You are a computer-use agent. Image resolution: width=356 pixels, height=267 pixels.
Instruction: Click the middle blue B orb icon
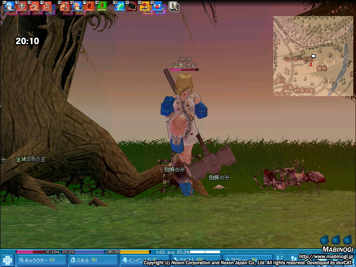coord(336,240)
